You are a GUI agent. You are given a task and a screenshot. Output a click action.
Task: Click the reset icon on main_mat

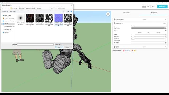[x=164, y=23]
